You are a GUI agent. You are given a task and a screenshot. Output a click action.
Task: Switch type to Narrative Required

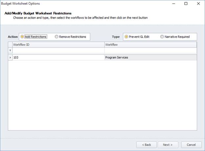162,37
